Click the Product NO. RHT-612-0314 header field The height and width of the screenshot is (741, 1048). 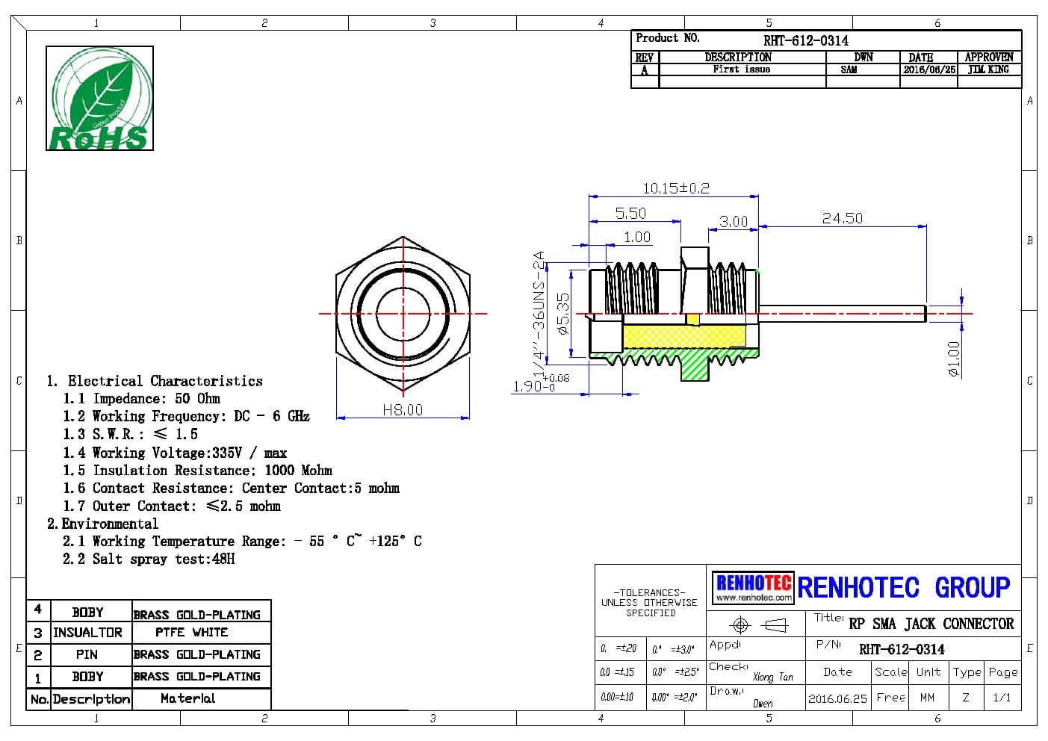[x=805, y=40]
